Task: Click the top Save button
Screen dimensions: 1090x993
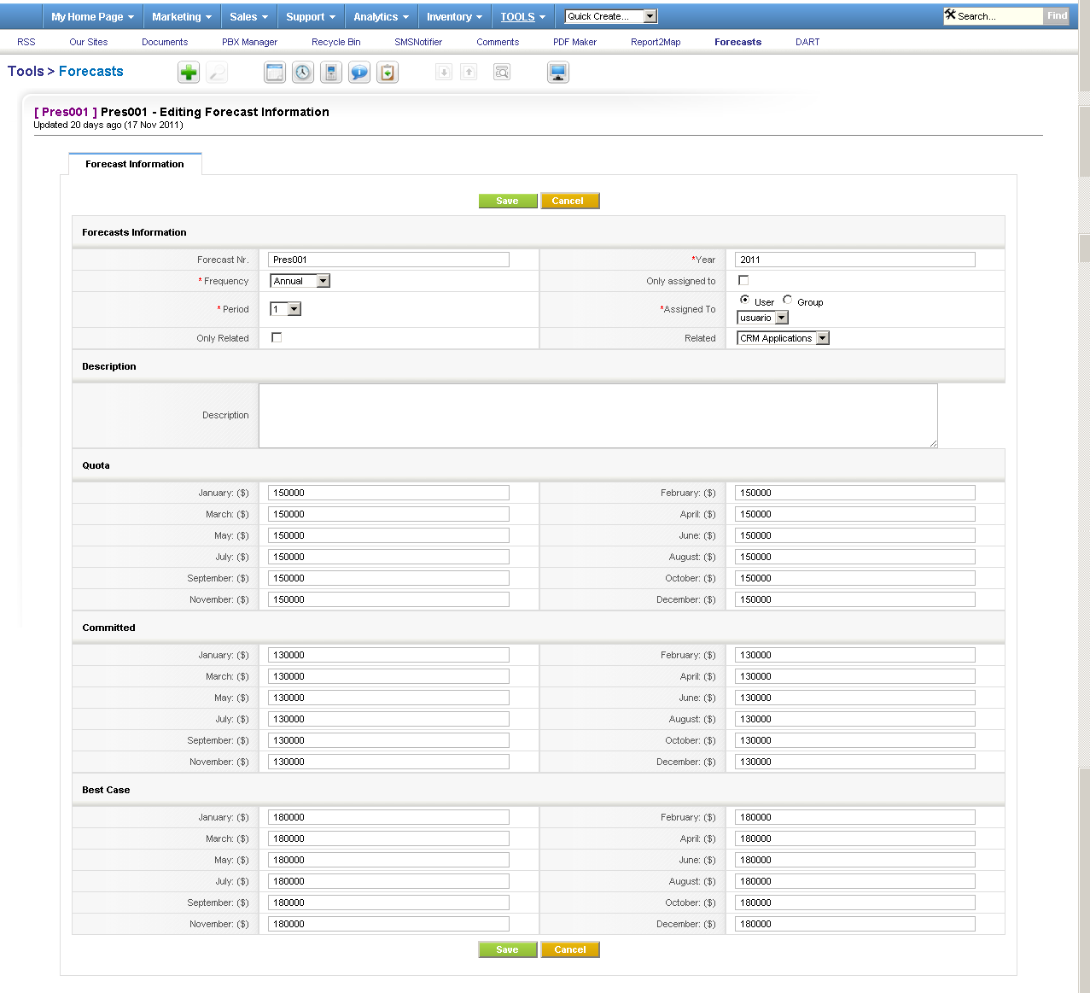Action: pos(508,201)
